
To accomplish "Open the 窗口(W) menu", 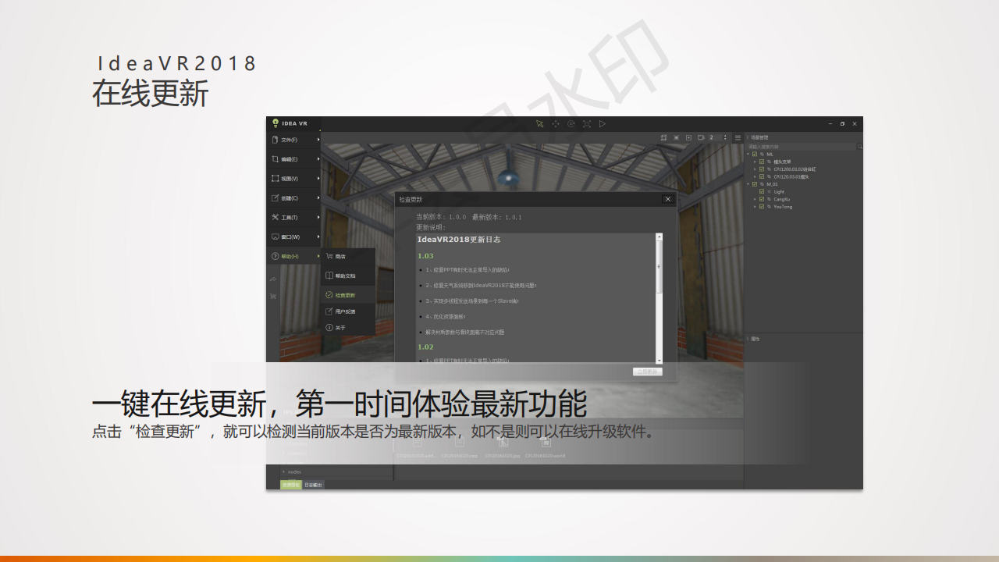I will 294,237.
